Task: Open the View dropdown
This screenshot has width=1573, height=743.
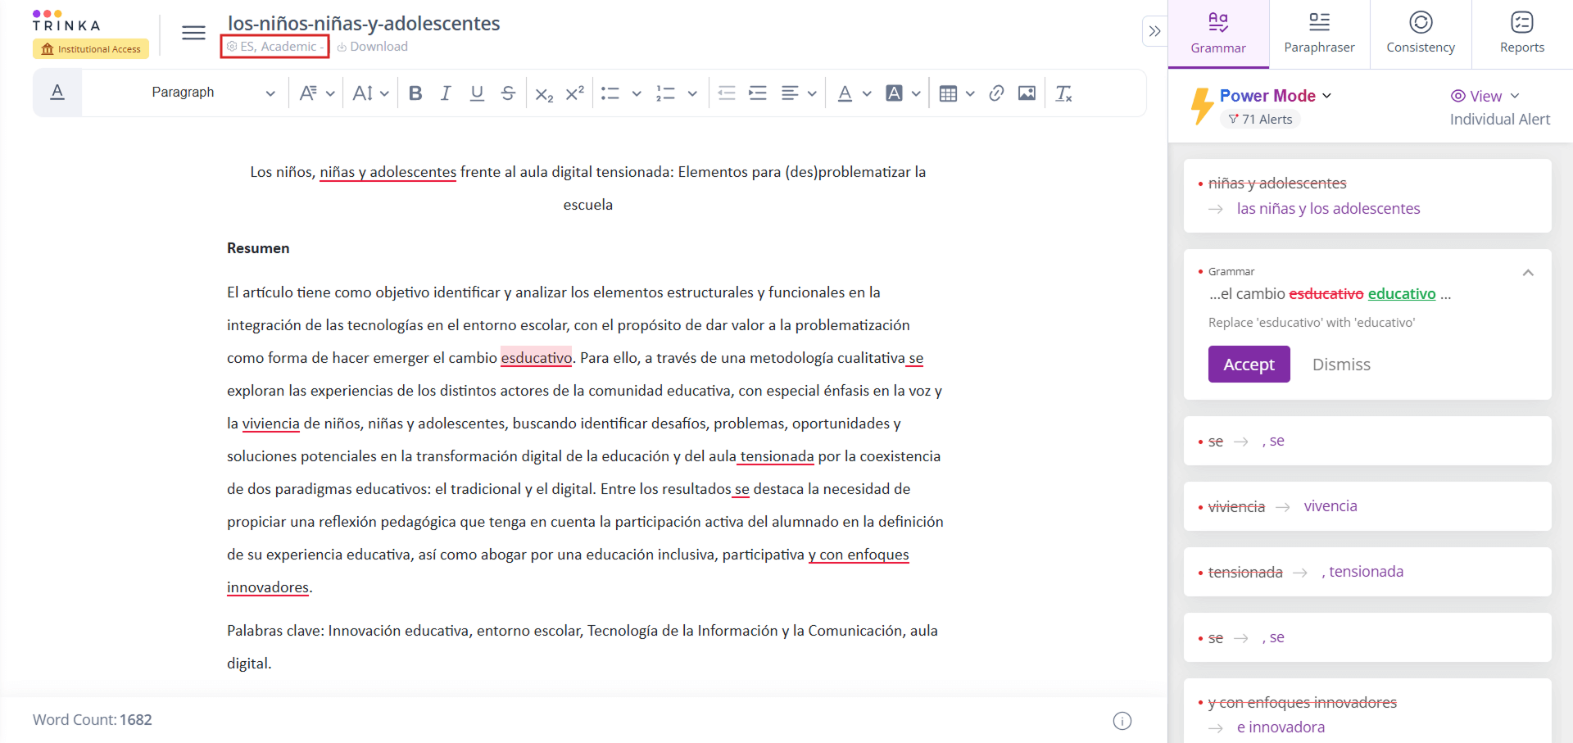Action: pyautogui.click(x=1485, y=96)
